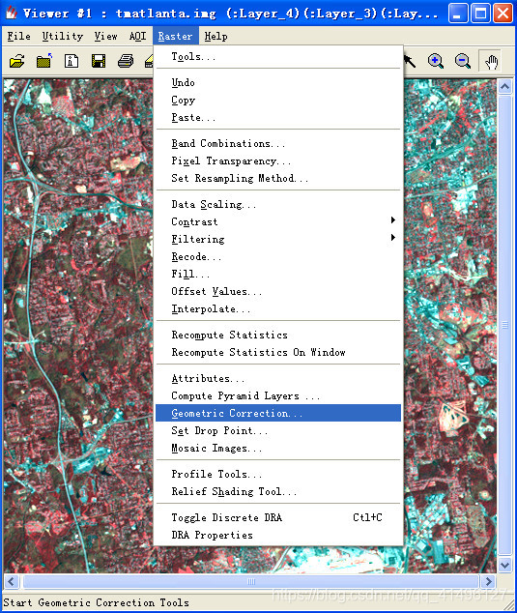Viewport: 517px width, 613px height.
Task: Open the image info icon
Action: 72,61
